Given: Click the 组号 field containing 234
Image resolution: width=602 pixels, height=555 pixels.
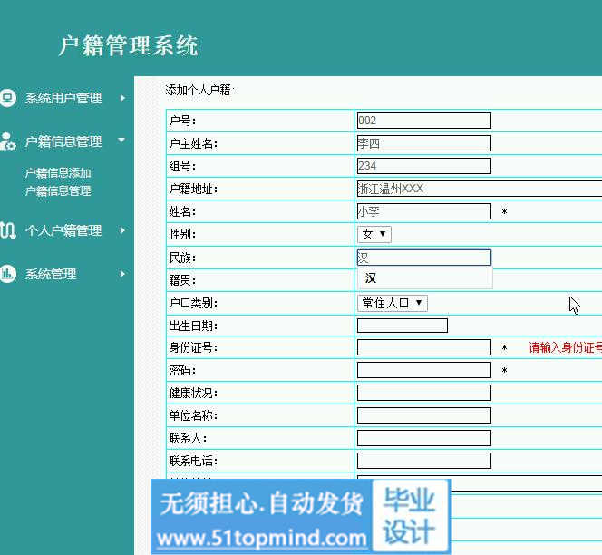Looking at the screenshot, I should click(424, 166).
